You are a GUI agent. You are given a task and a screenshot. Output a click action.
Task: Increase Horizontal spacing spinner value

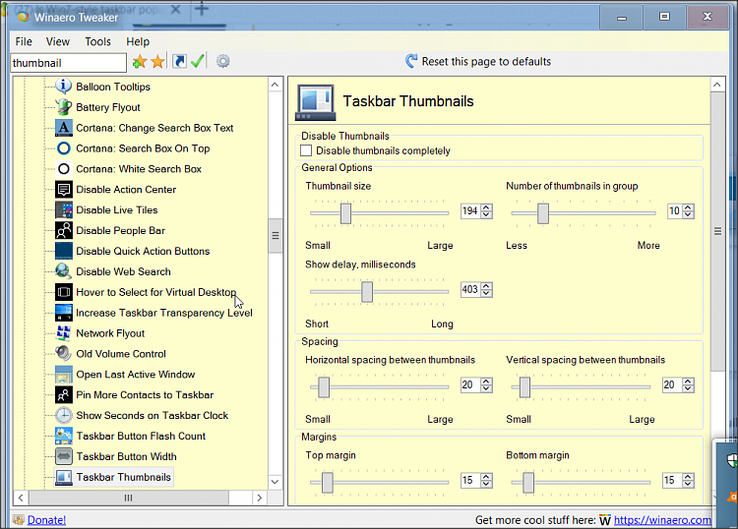(487, 382)
